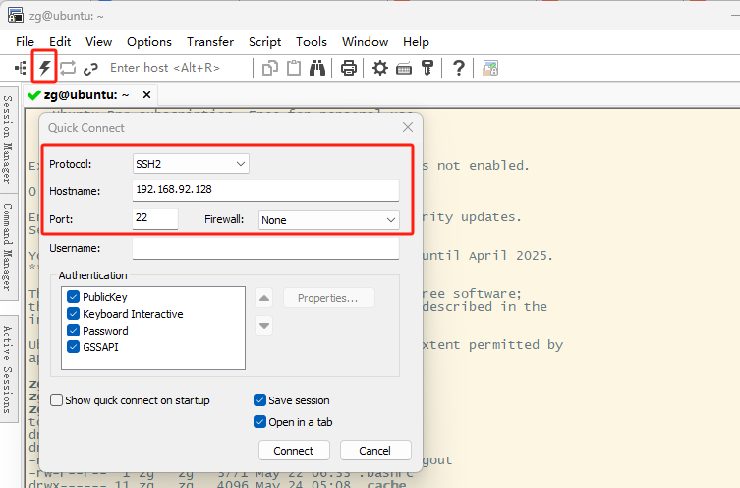Toggle the PublicKey authentication checkbox
This screenshot has height=488, width=740.
[x=73, y=297]
